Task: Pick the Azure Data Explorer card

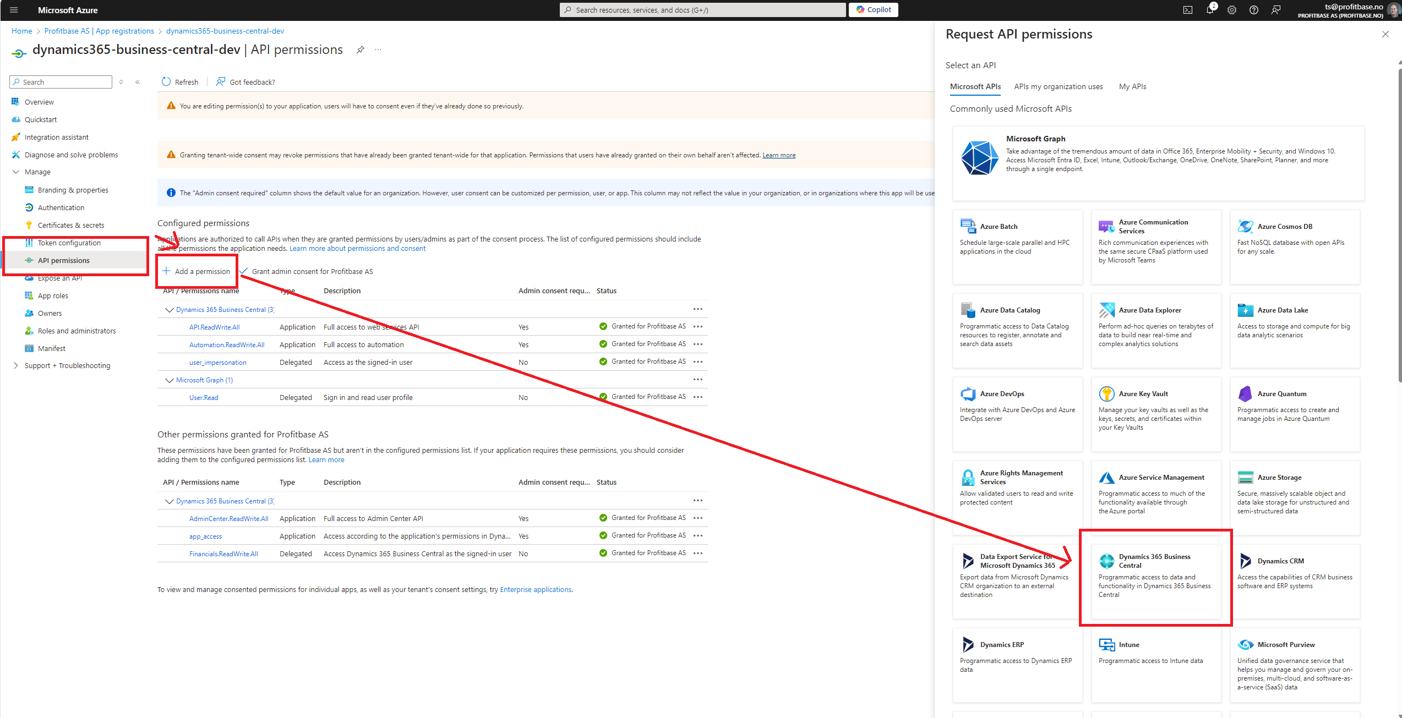Action: tap(1156, 330)
